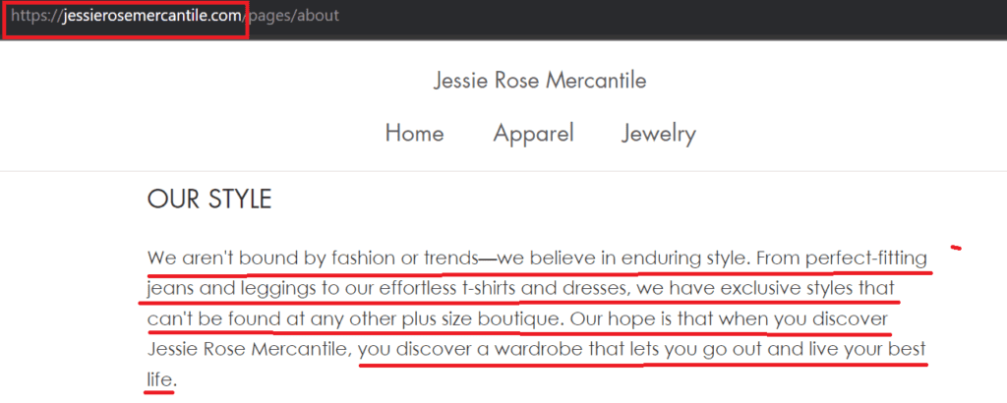Click the words "jeans and leggings"

220,289
